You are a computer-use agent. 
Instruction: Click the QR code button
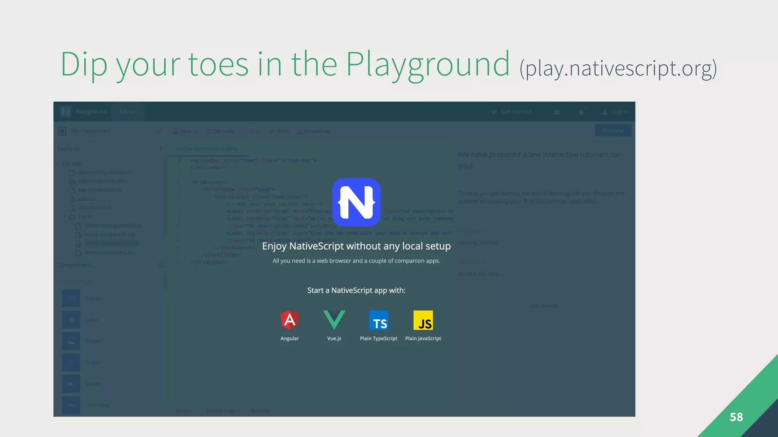(x=220, y=131)
